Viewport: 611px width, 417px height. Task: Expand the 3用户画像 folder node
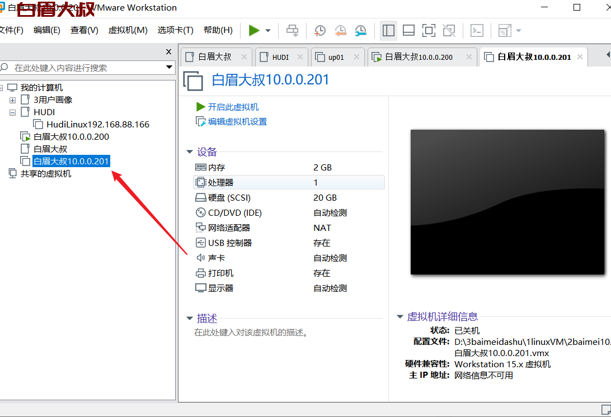(x=12, y=100)
